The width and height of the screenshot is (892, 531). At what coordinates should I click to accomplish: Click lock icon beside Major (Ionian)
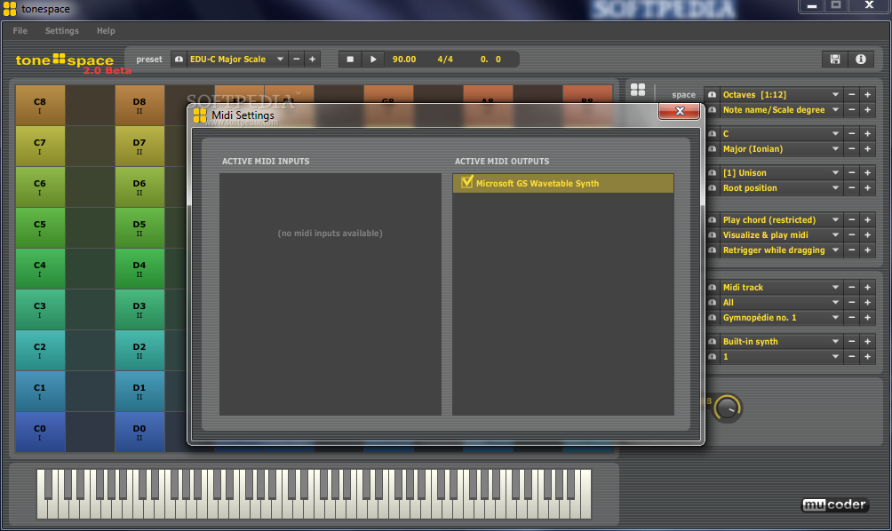click(712, 149)
